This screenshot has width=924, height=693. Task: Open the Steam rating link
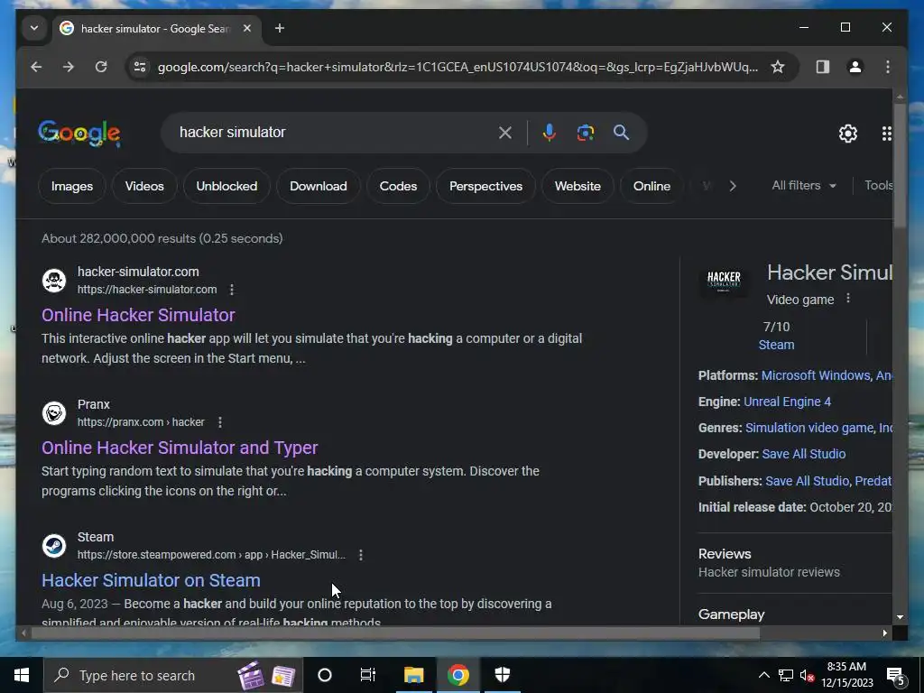(776, 346)
